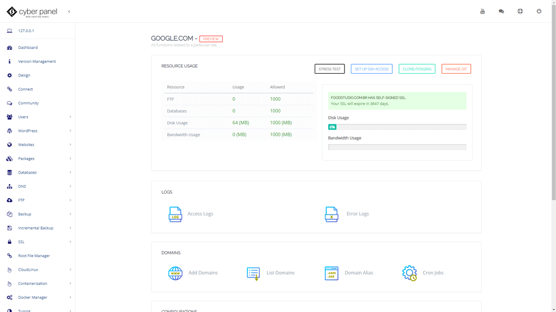Viewport: 556px width, 312px height.
Task: Expand the Packages menu chevron
Action: coord(70,158)
